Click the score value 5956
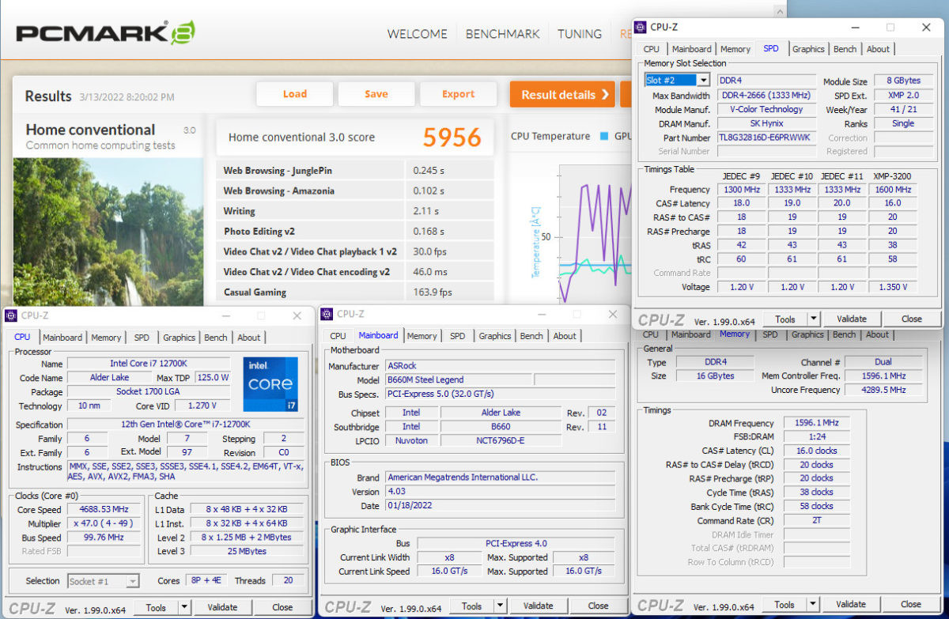 coord(452,138)
